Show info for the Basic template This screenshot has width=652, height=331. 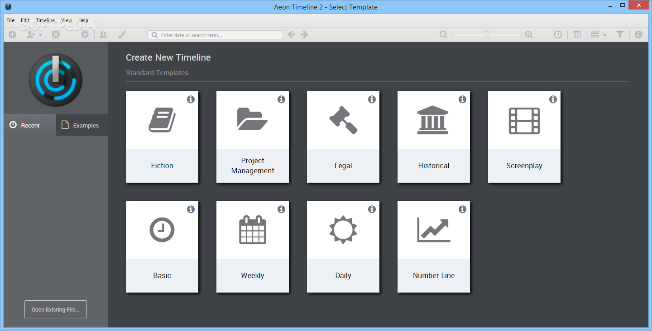pos(191,209)
